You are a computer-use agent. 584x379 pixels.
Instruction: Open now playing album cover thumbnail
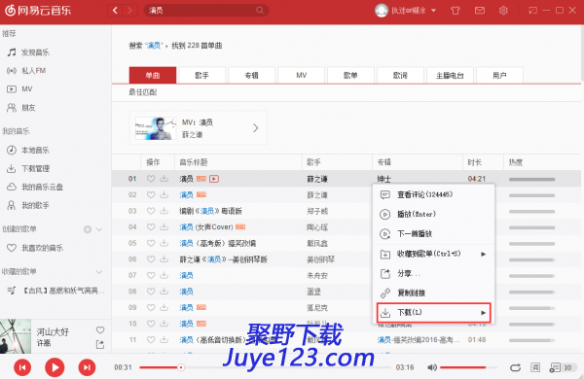click(x=16, y=336)
